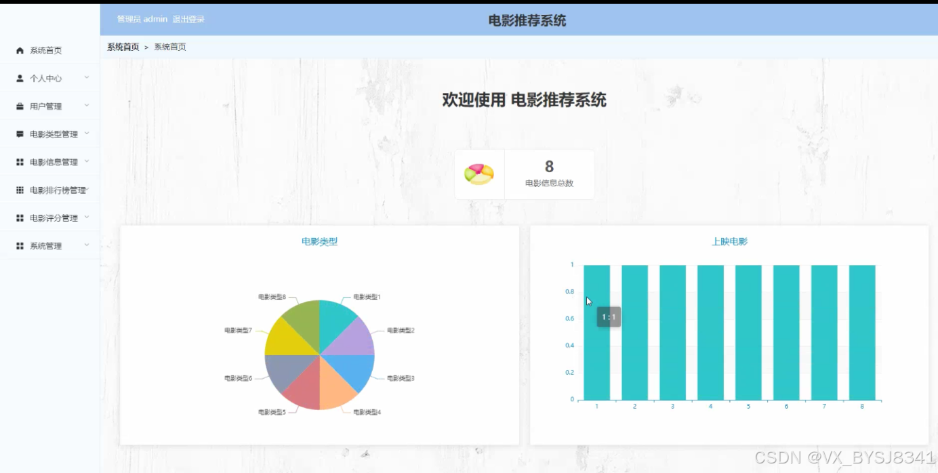This screenshot has height=473, width=938.
Task: Click the grid icon beside 系统管理
Action: coord(20,246)
